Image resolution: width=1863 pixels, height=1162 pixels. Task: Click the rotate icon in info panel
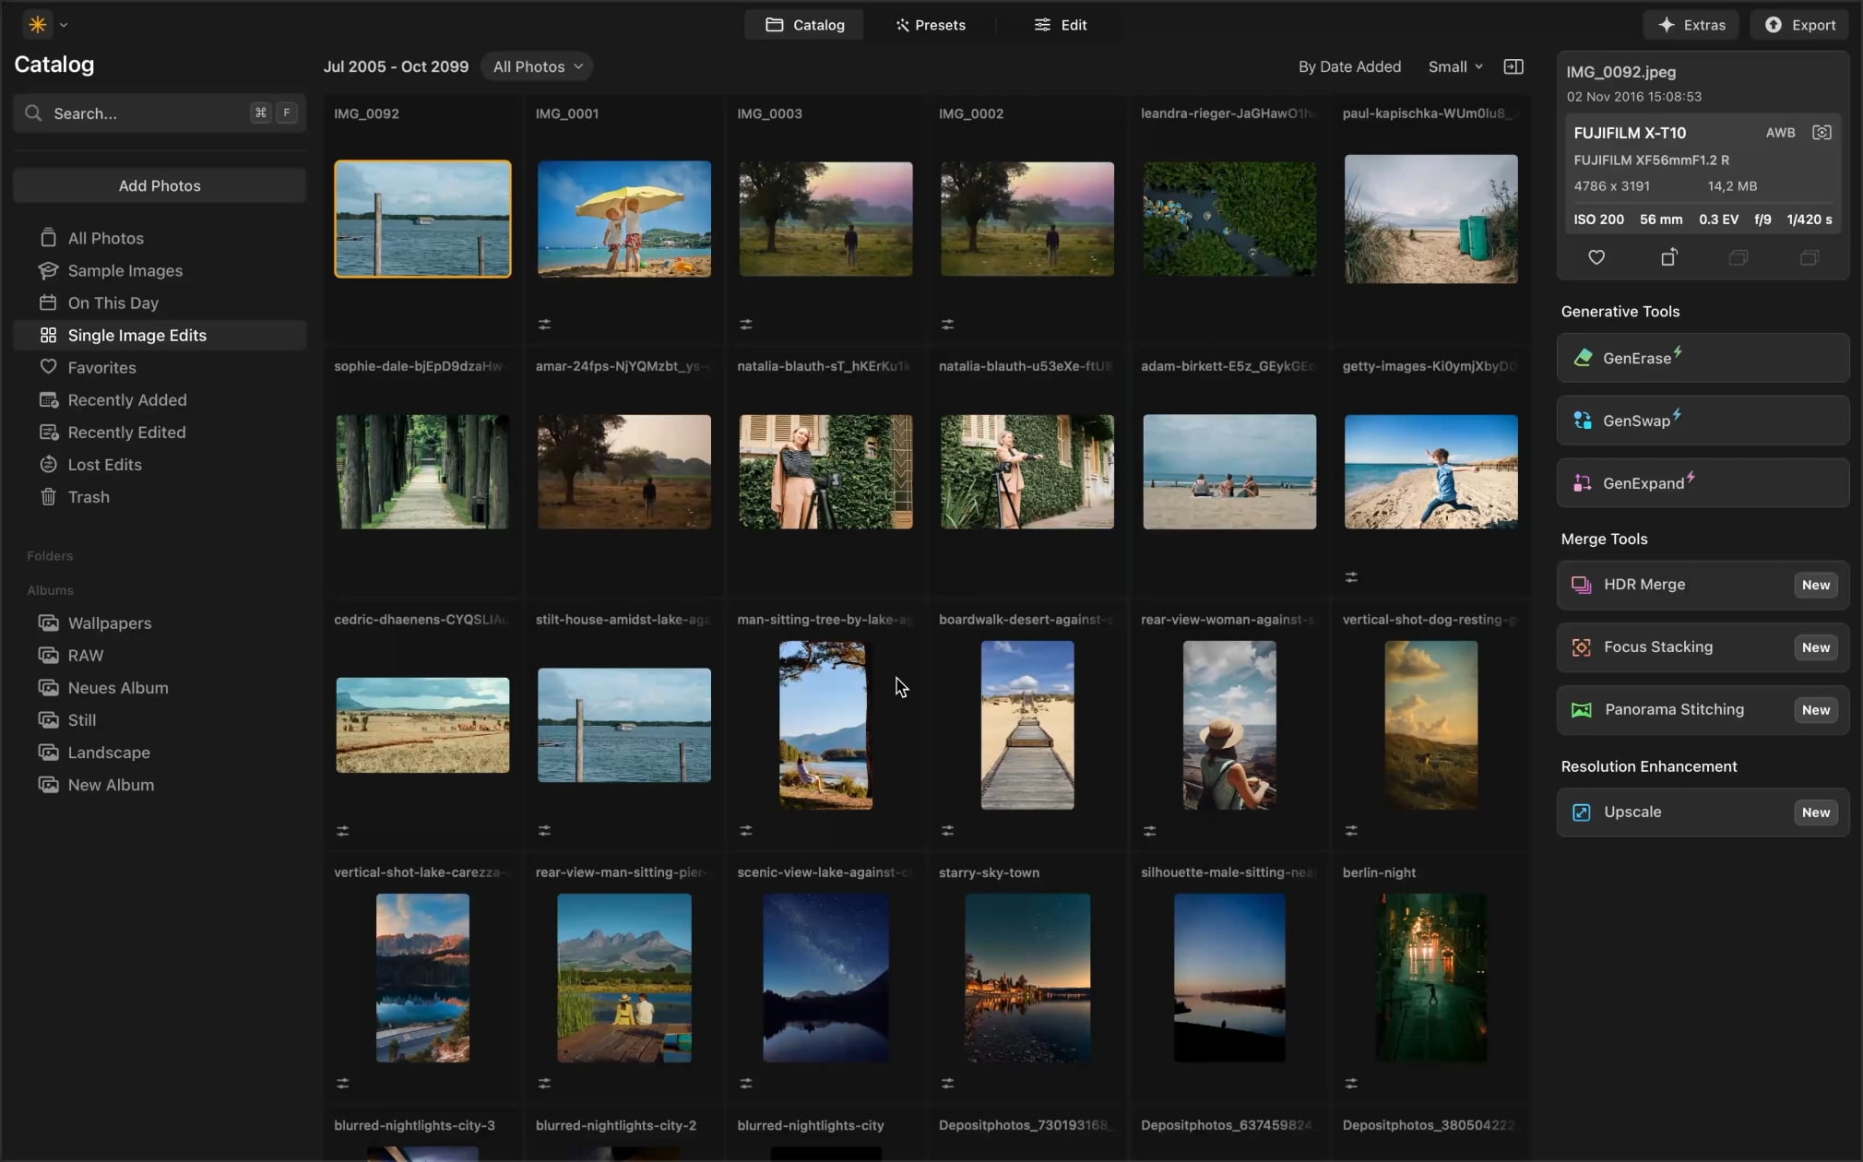[x=1668, y=257]
